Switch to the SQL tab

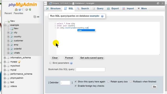point(69,9)
